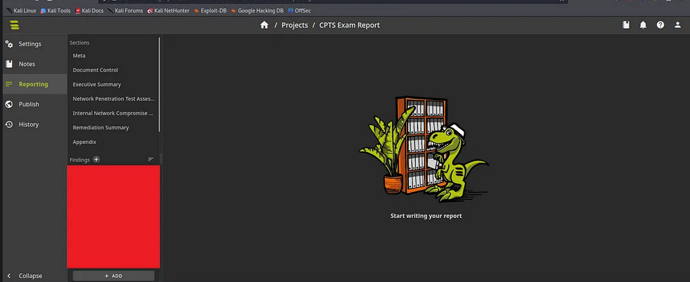Select Internal Network Compromise section
The height and width of the screenshot is (282, 690).
click(x=113, y=113)
